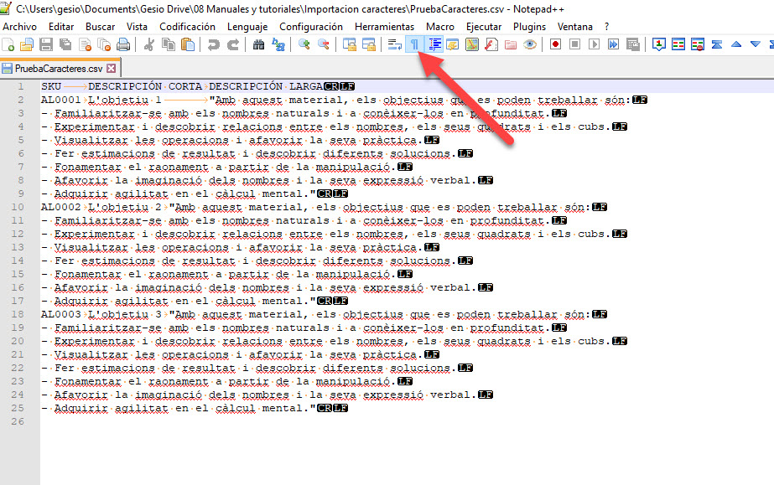774x485 pixels.
Task: Click the New file toolbar icon
Action: [8, 45]
